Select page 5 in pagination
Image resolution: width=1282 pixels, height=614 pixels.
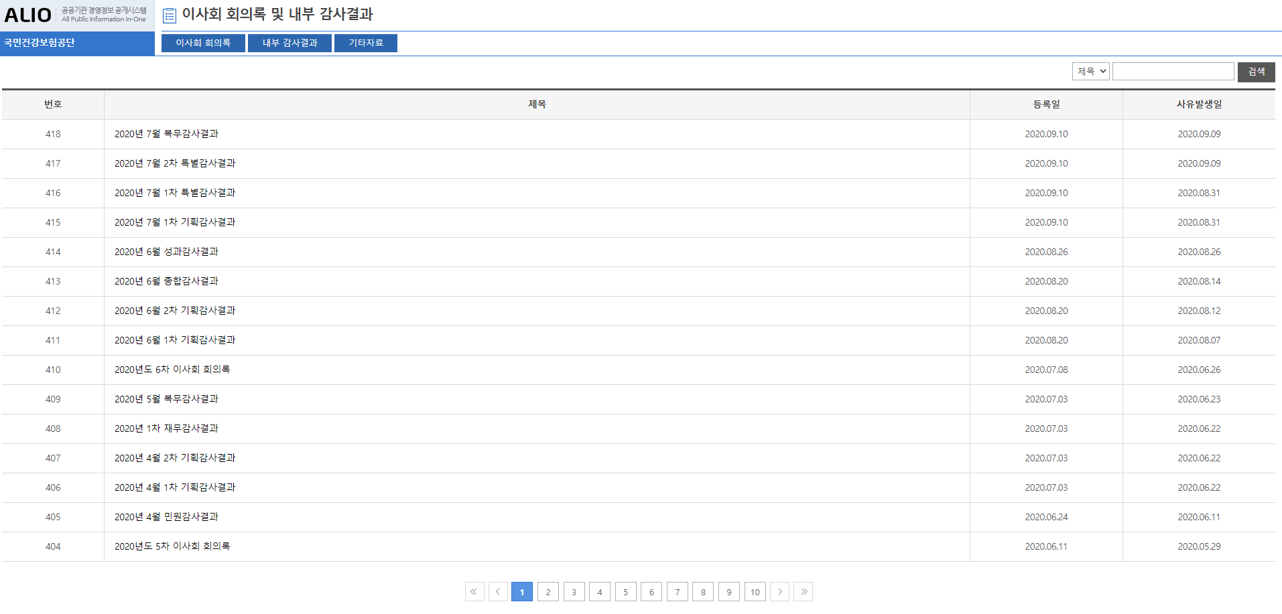[625, 592]
